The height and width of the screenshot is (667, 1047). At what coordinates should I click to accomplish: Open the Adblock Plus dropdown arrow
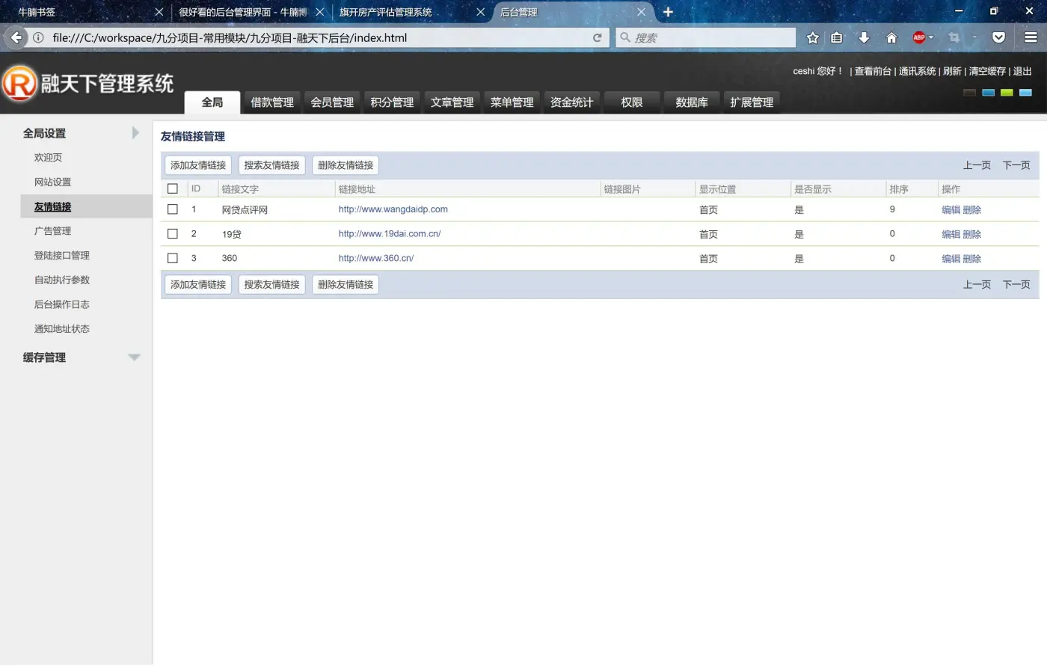click(931, 37)
